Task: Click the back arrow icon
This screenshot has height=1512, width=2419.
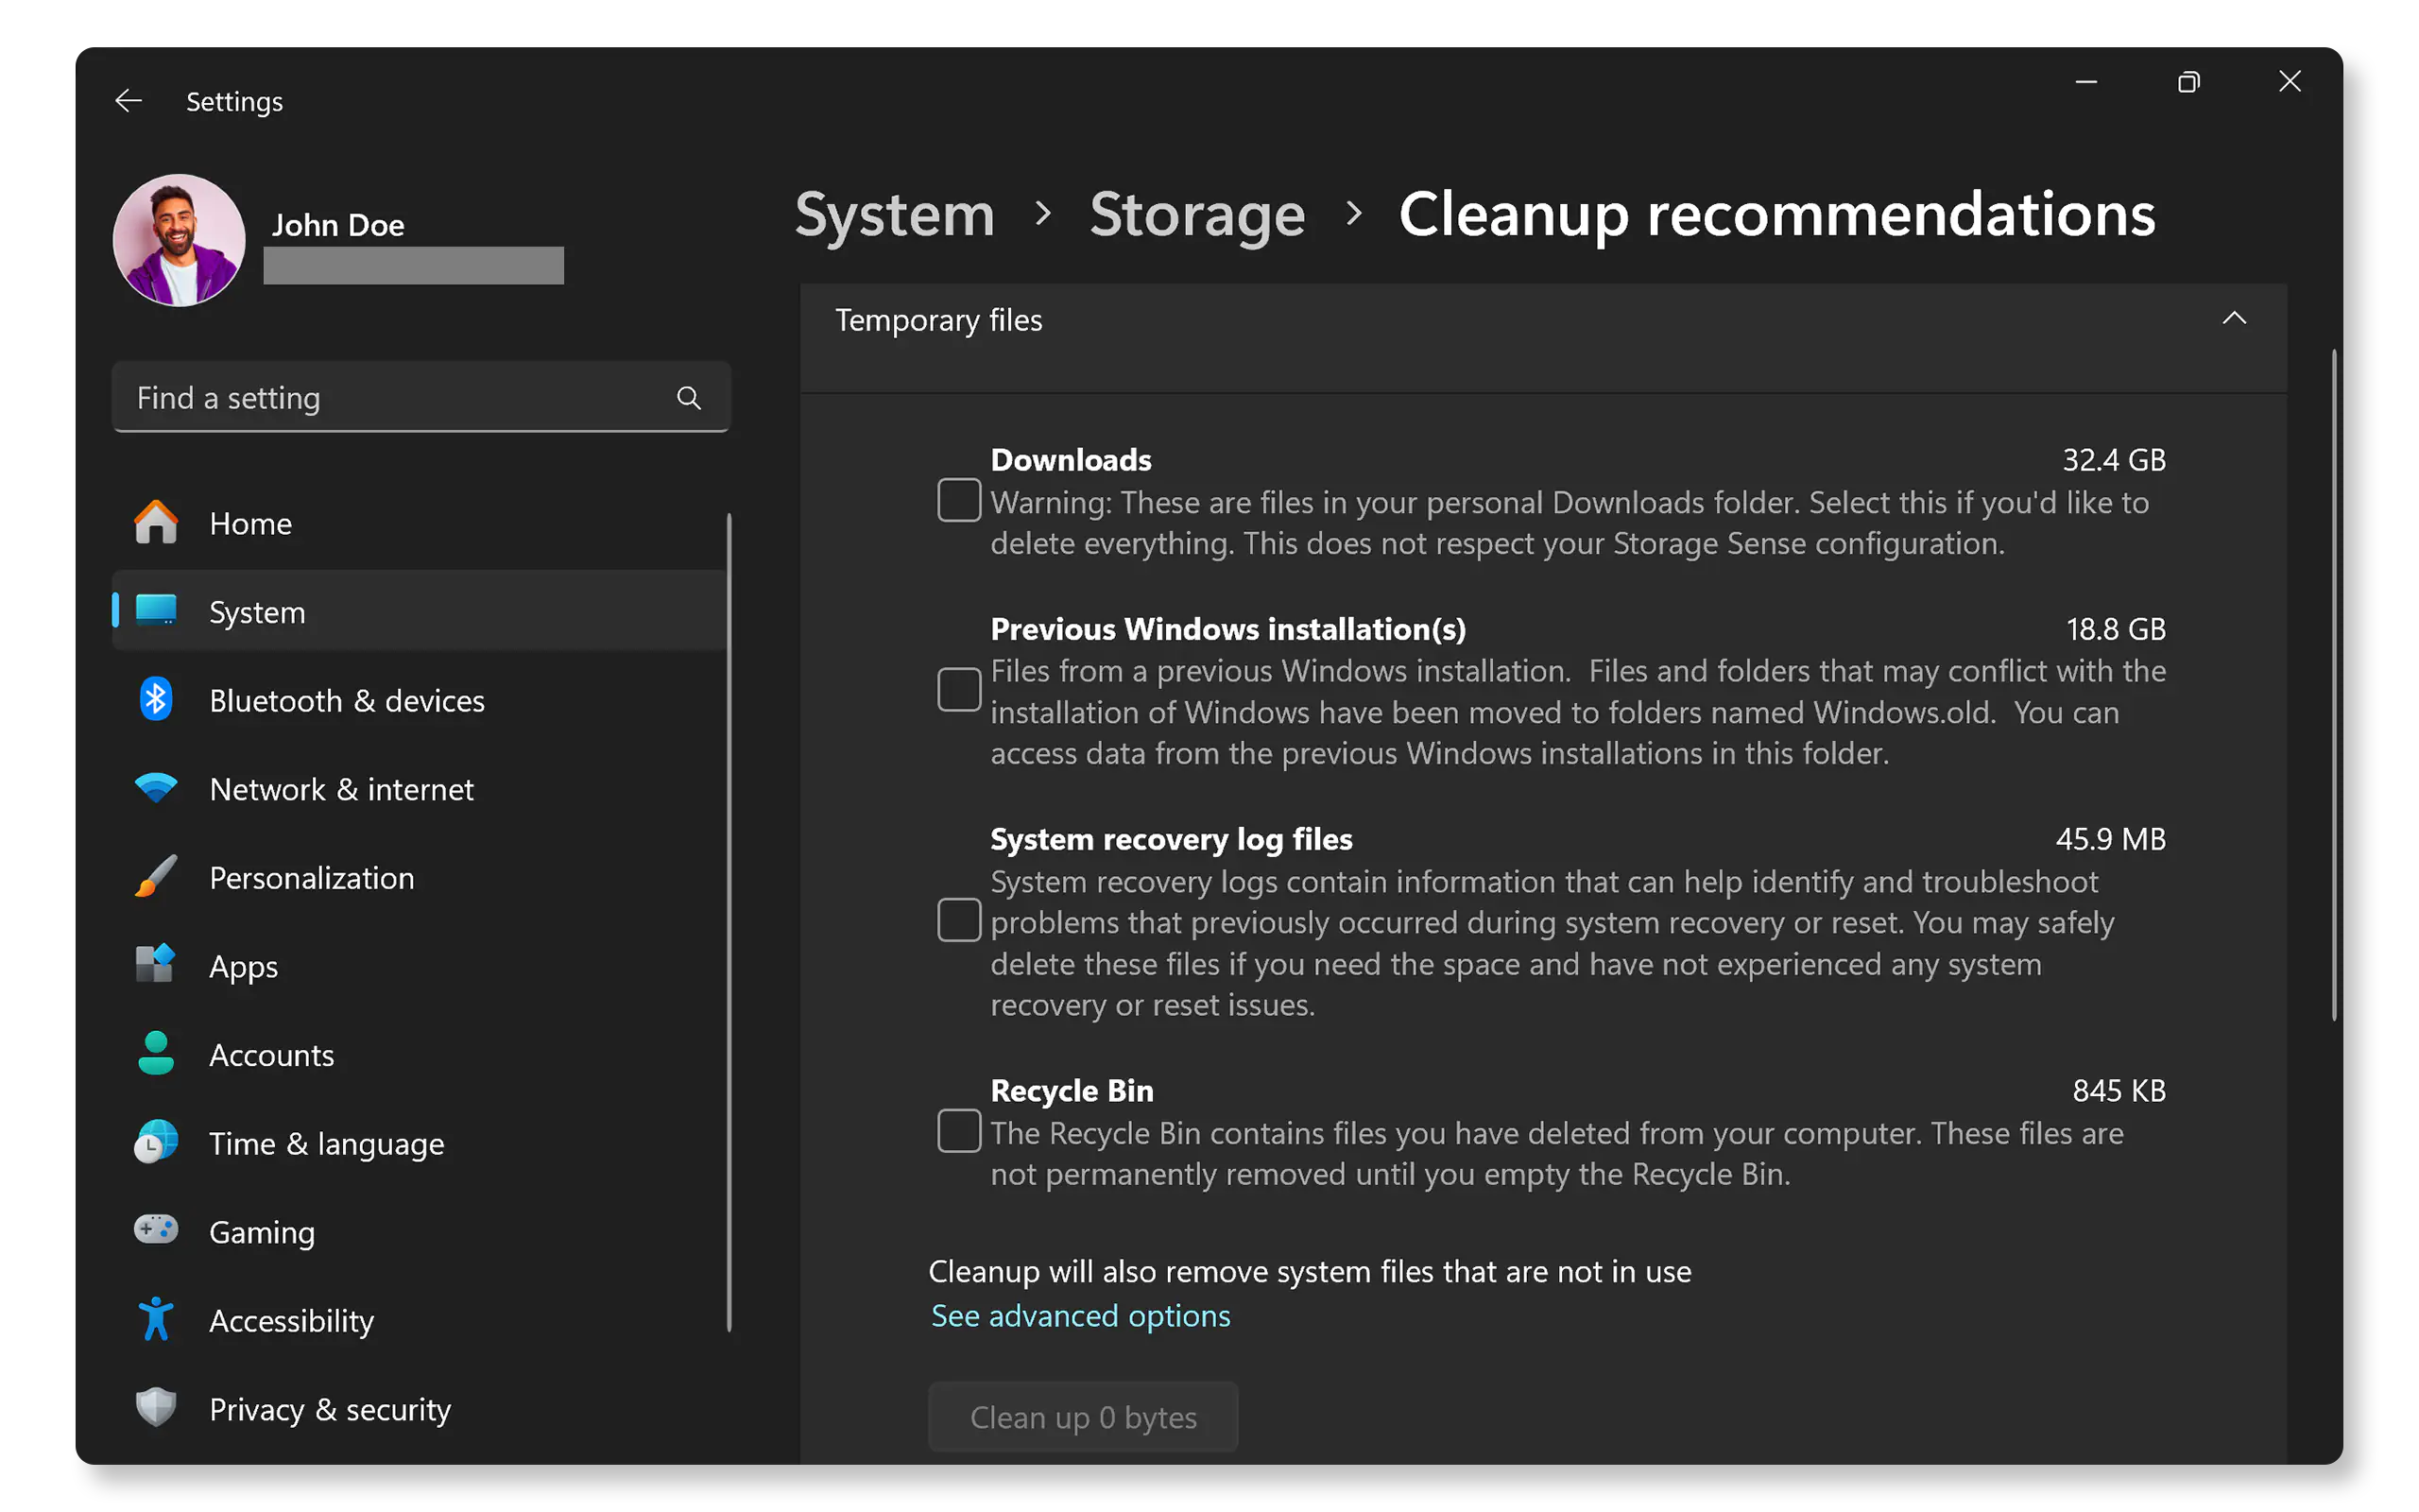Action: (x=128, y=101)
